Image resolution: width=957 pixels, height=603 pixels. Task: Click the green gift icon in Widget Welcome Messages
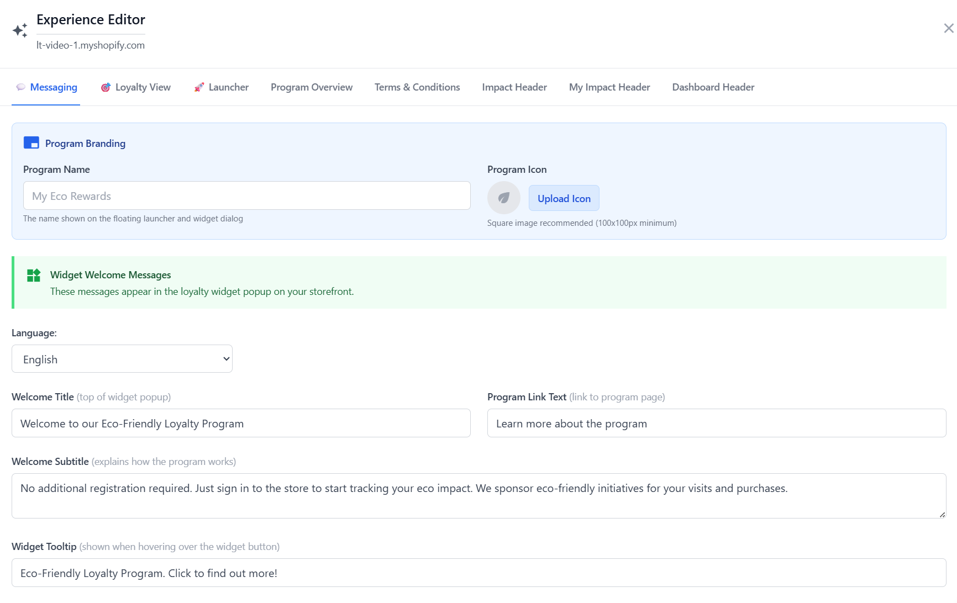(33, 275)
